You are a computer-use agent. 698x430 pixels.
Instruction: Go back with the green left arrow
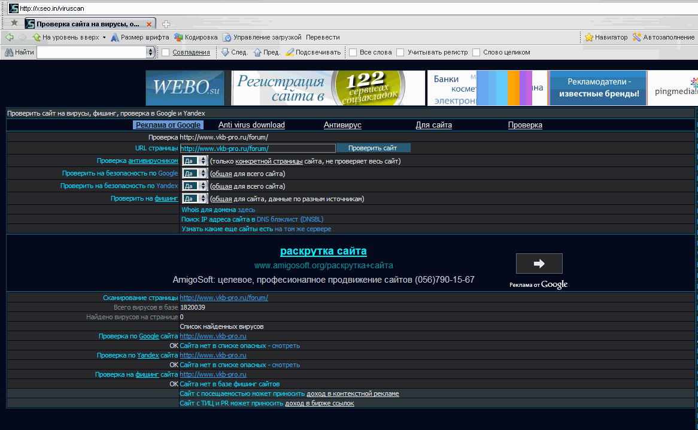point(10,37)
